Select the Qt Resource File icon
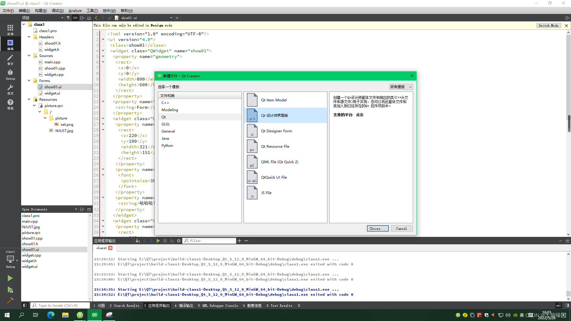571x321 pixels. (x=252, y=146)
